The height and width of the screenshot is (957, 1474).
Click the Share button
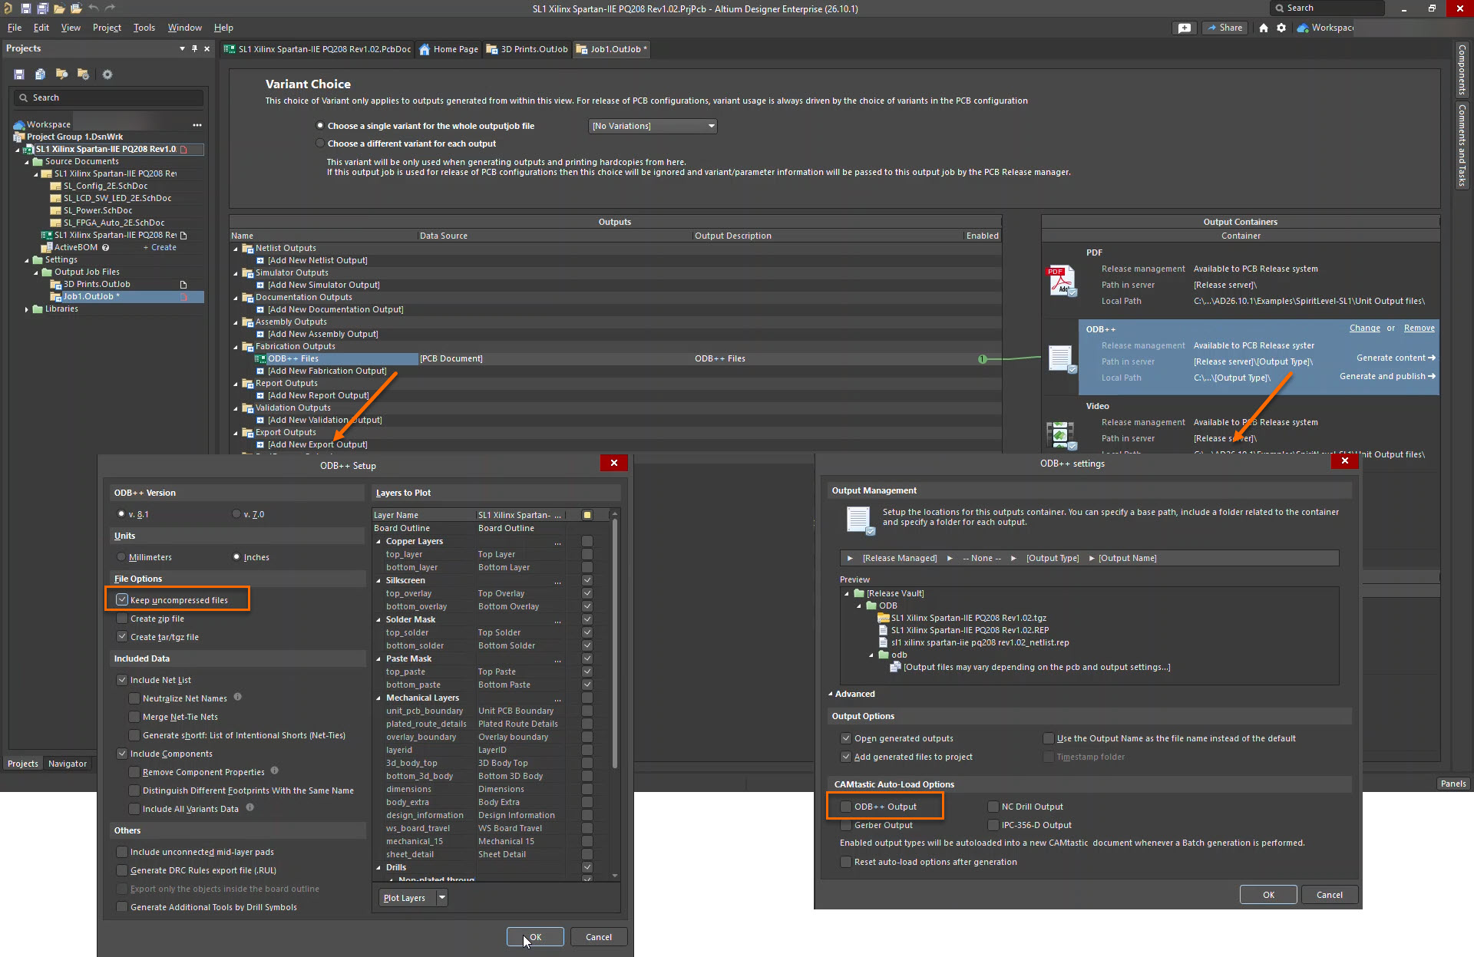(1224, 28)
